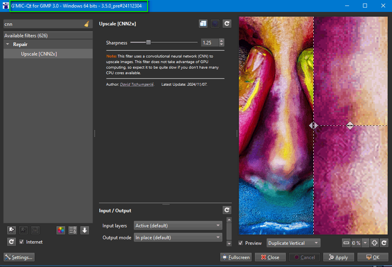The height and width of the screenshot is (267, 392).
Task: Click the preview zoom in plus icon
Action: (375, 243)
